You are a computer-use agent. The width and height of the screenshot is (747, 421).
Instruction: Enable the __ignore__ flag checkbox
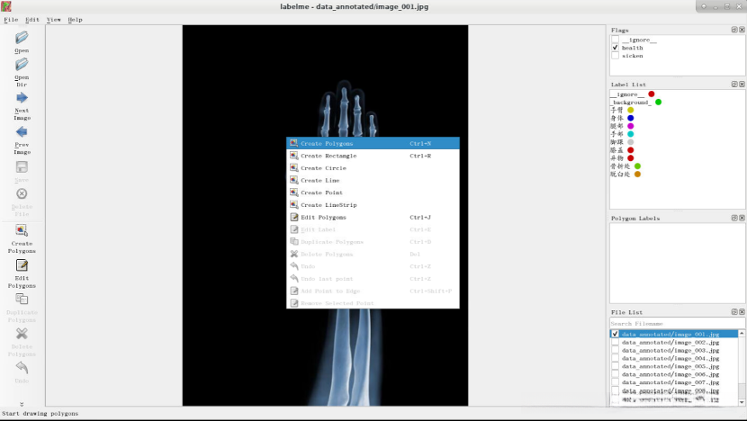coord(615,40)
